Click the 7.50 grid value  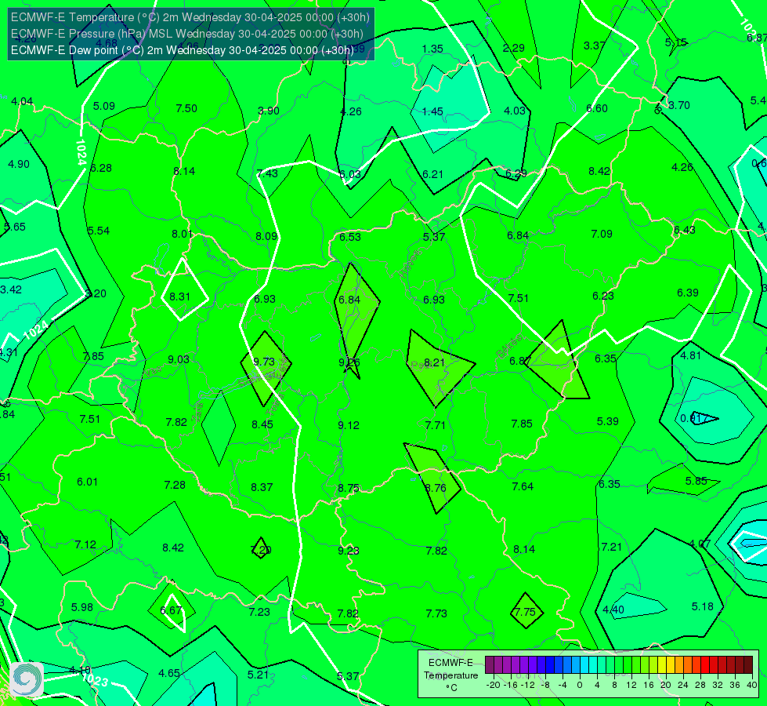coord(186,109)
